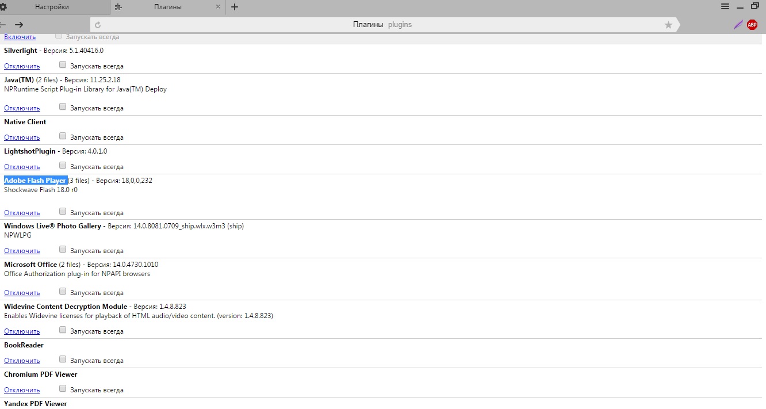Click 'Отключить' for Chromium PDF Viewer

pyautogui.click(x=22, y=390)
